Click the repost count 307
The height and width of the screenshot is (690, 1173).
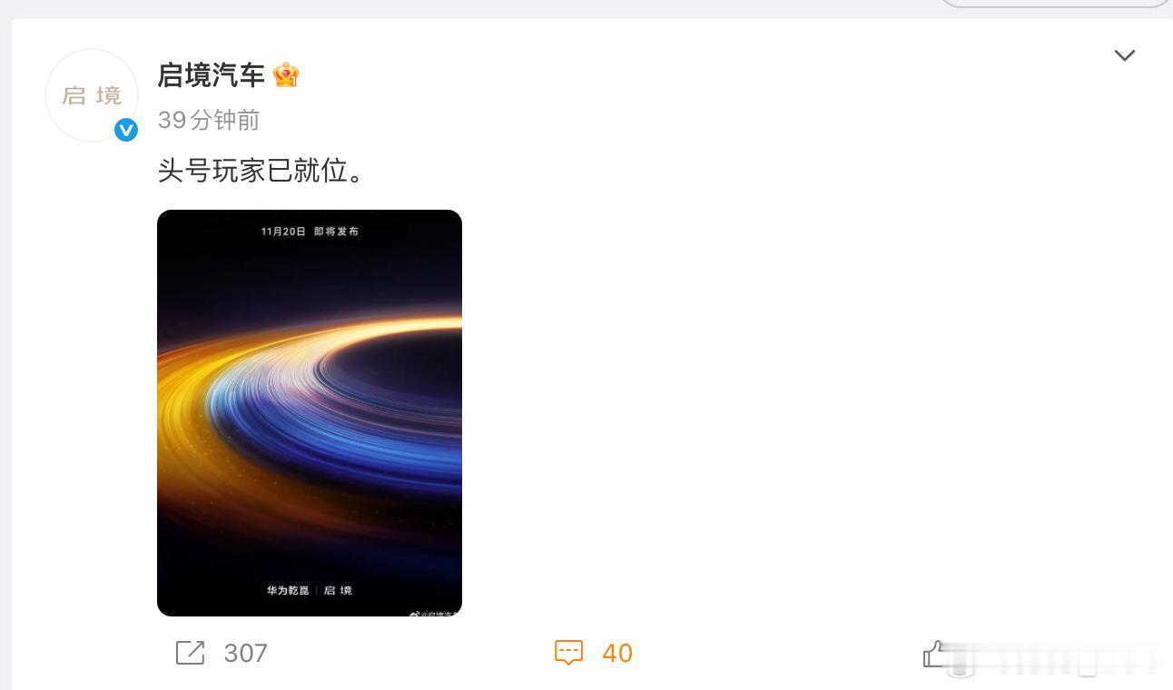tap(245, 653)
